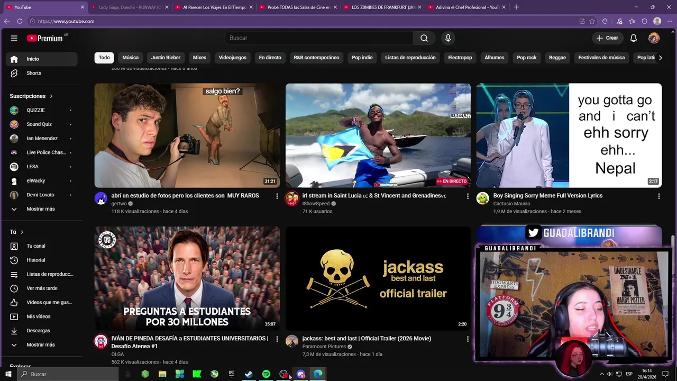Reload the page in the browser
Viewport: 677px width, 381px height.
pos(20,21)
